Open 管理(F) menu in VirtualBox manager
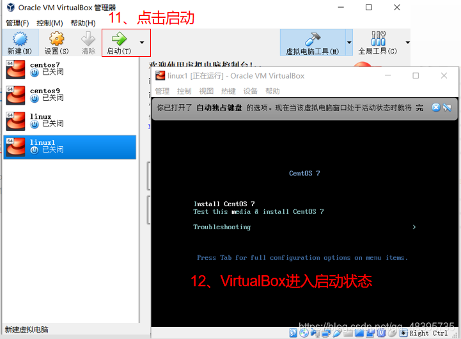461x339 pixels. tap(17, 23)
